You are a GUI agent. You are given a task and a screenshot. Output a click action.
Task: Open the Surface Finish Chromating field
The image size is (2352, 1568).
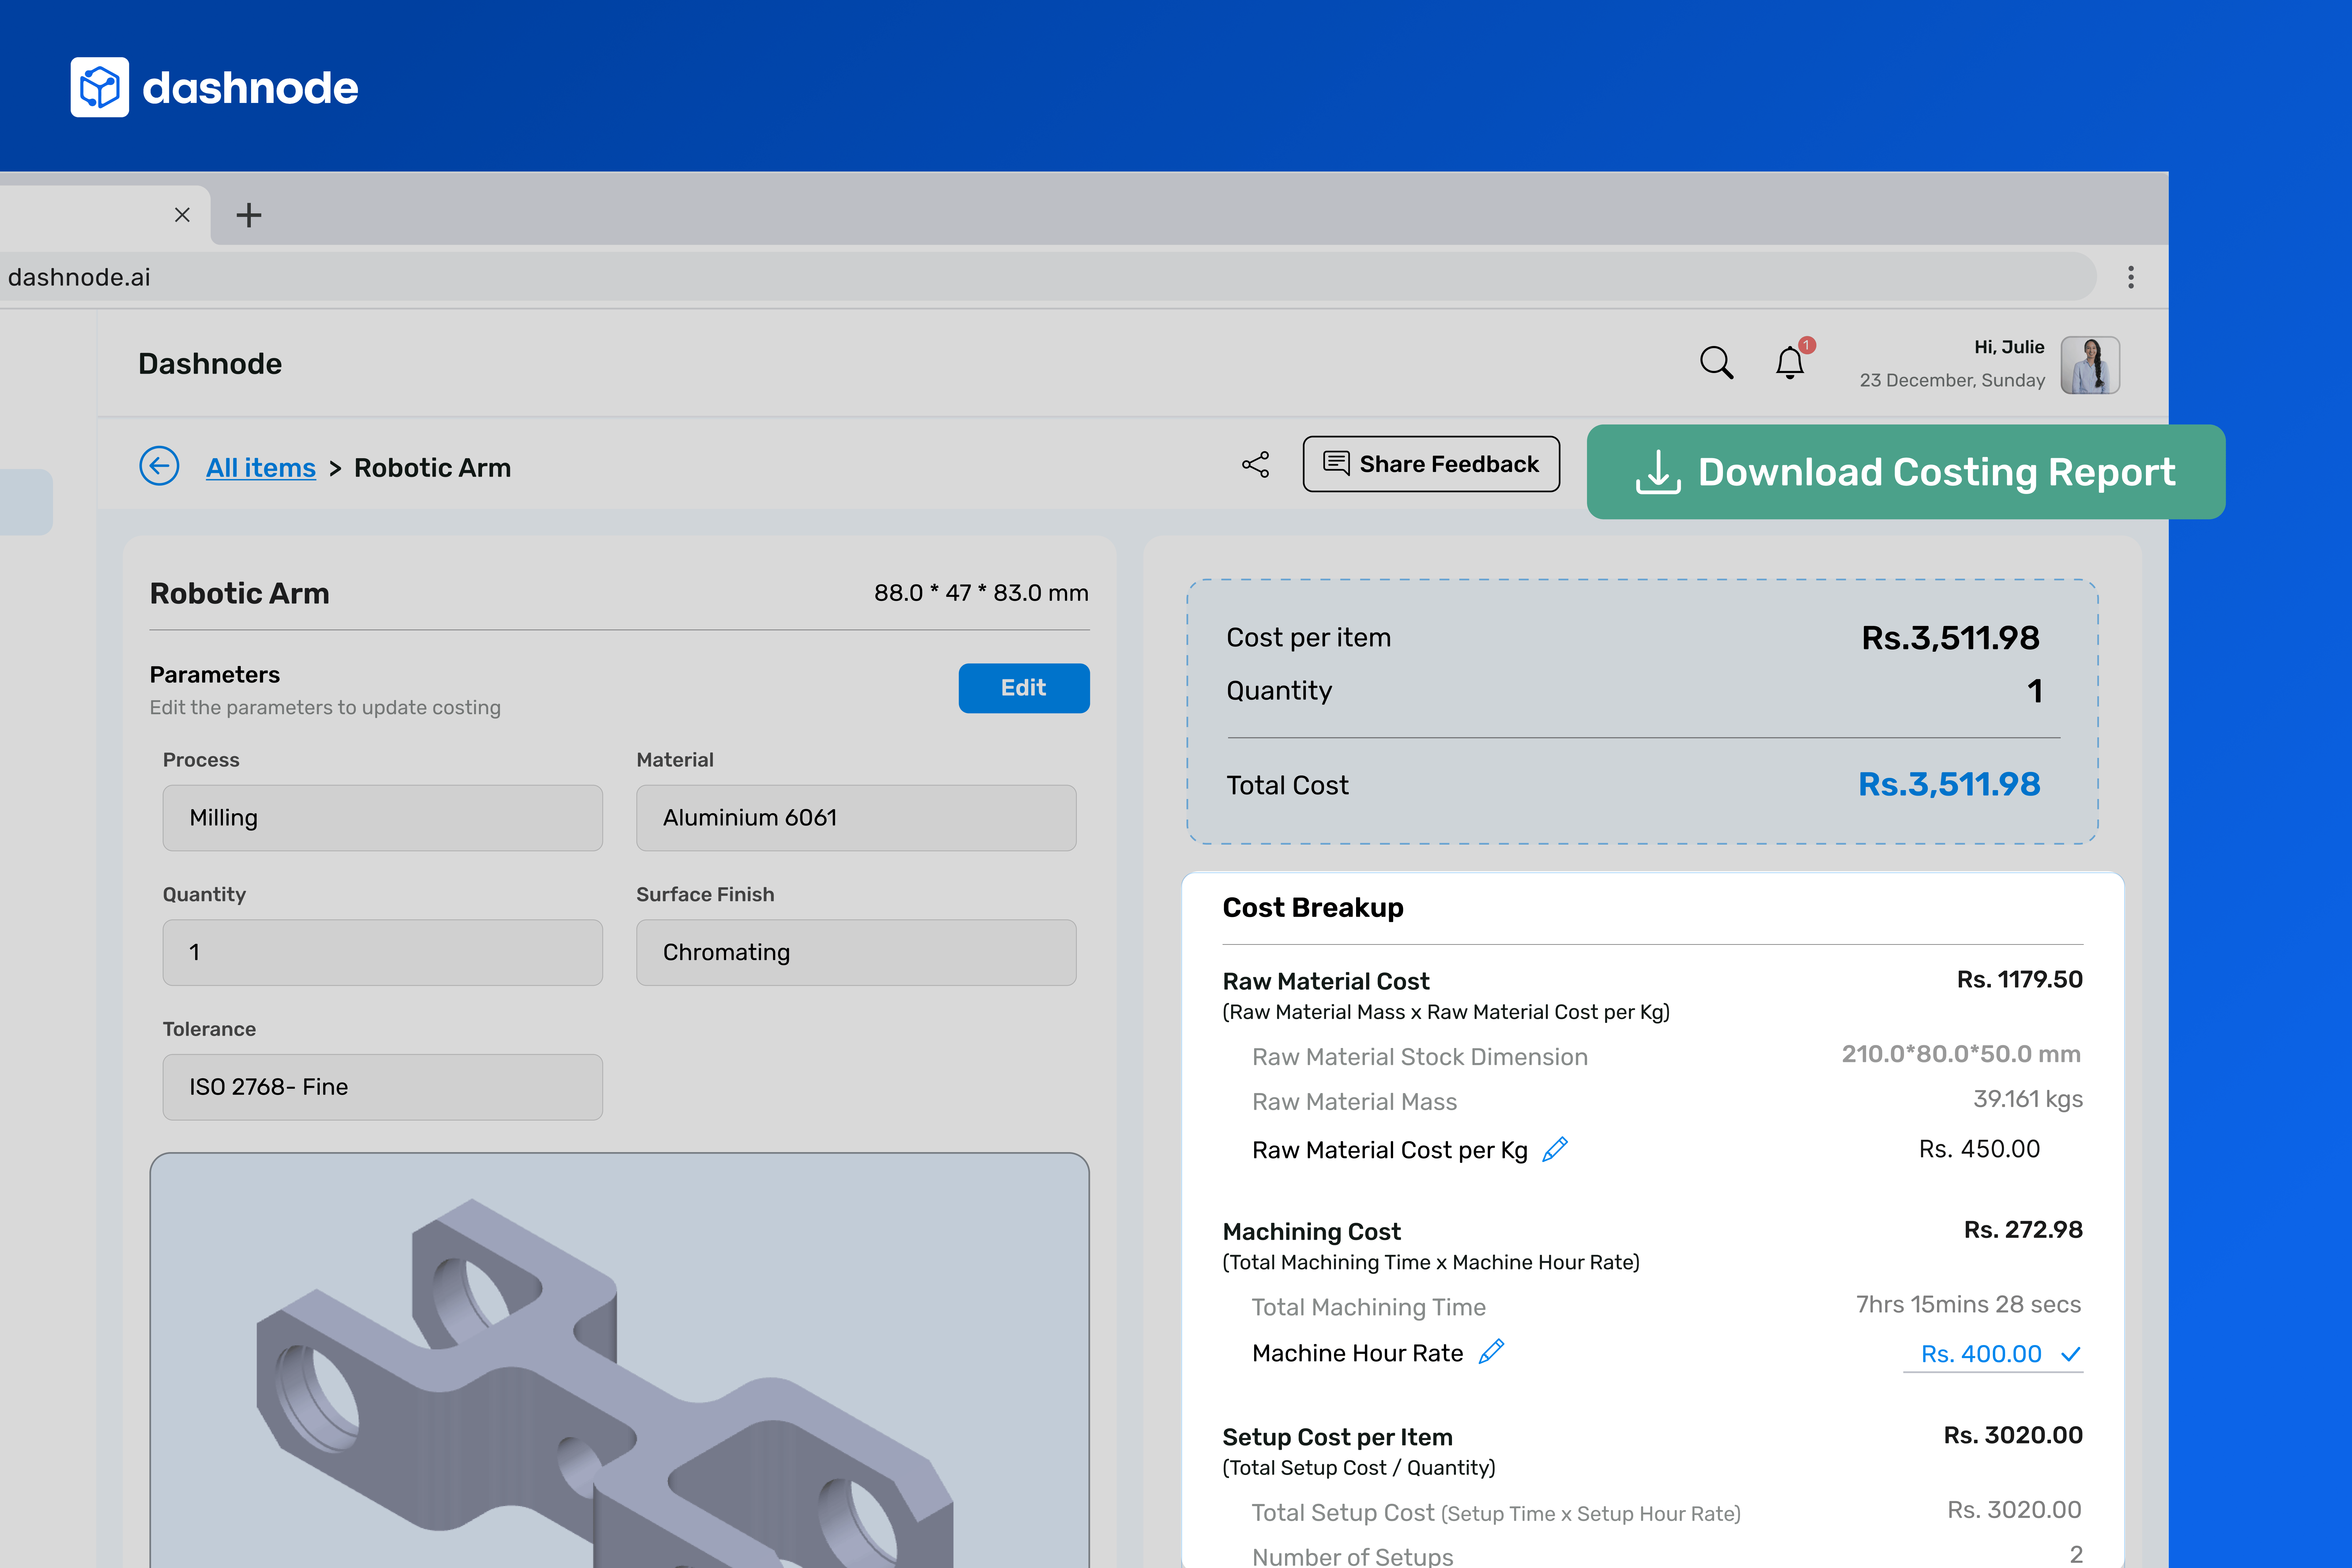coord(856,952)
